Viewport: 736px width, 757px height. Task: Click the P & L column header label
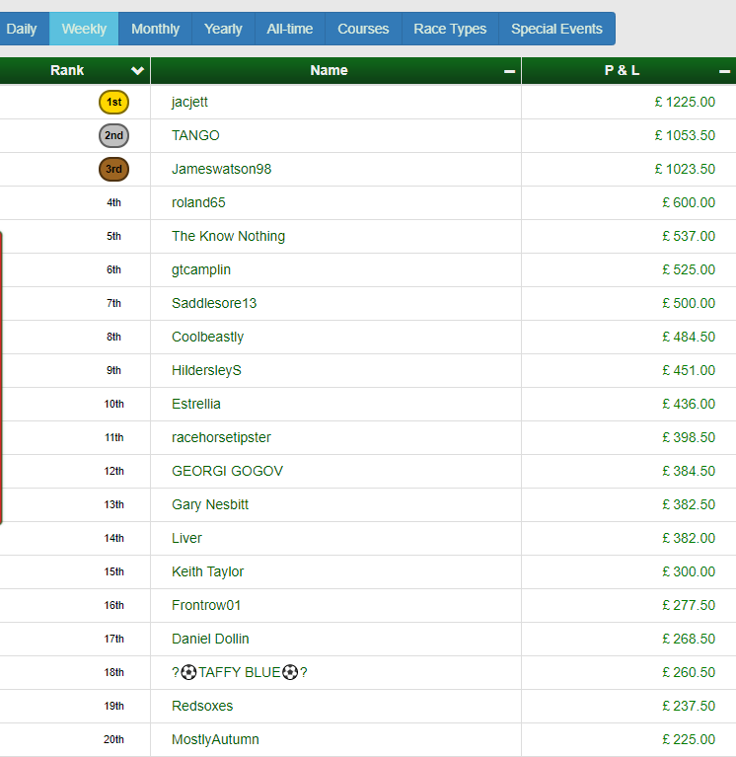point(622,70)
